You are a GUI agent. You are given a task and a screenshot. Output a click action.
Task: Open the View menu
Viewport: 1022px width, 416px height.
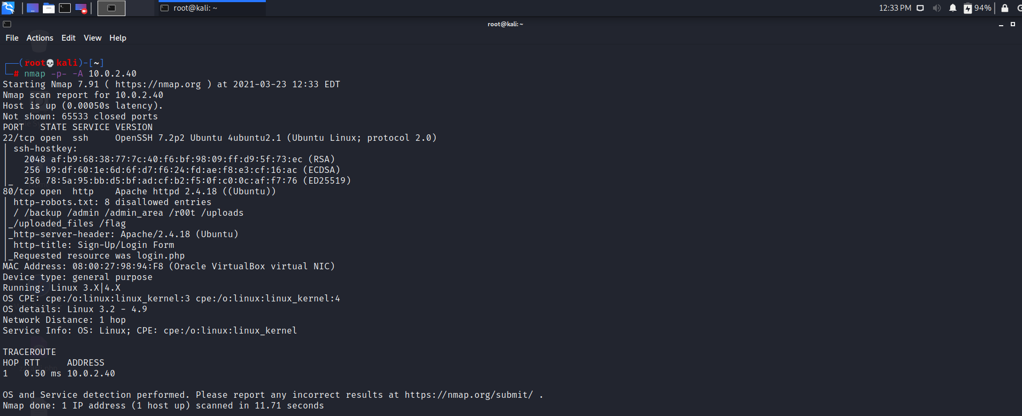click(x=92, y=38)
